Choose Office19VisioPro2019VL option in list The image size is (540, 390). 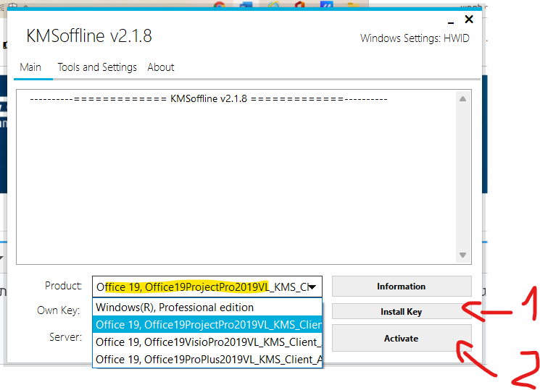[207, 342]
